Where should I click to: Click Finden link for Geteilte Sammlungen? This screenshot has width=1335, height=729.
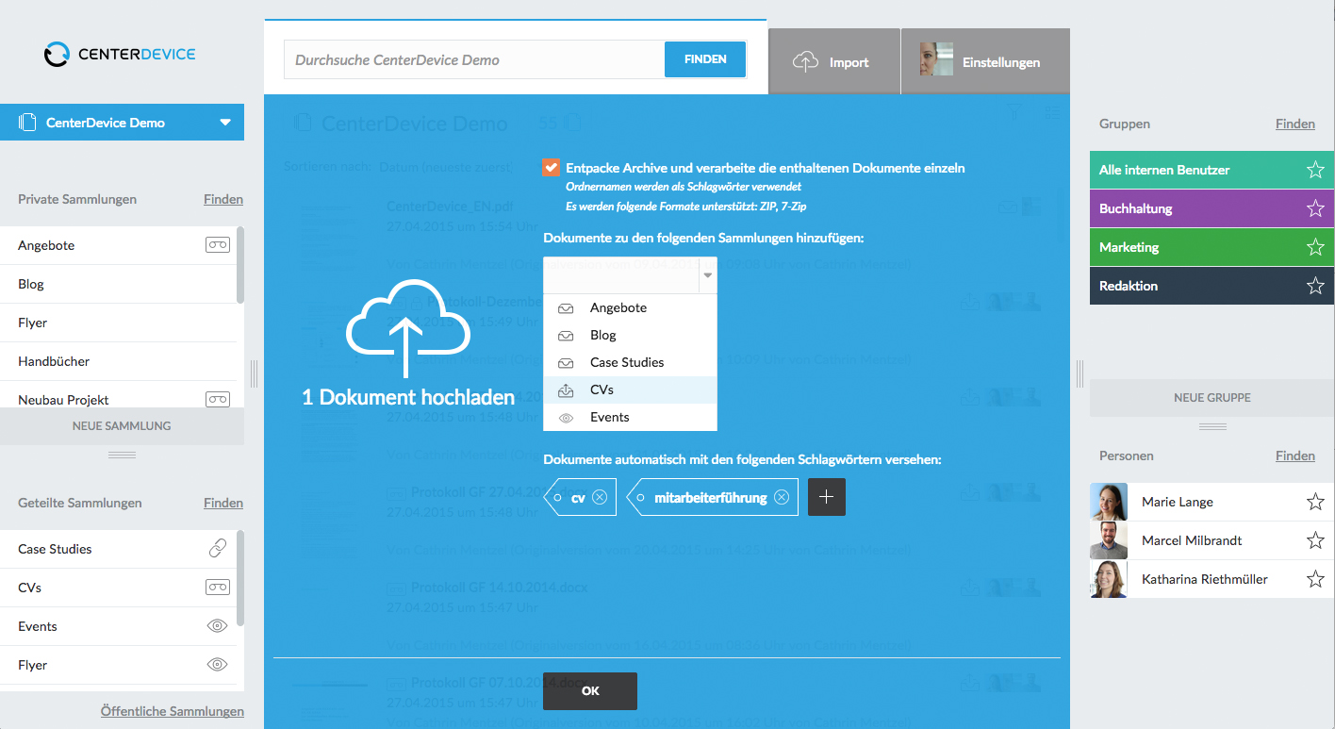[x=223, y=503]
